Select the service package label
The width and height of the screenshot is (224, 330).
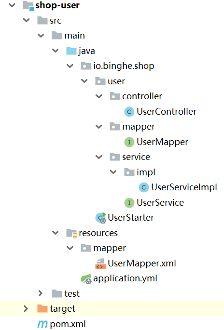(x=136, y=157)
